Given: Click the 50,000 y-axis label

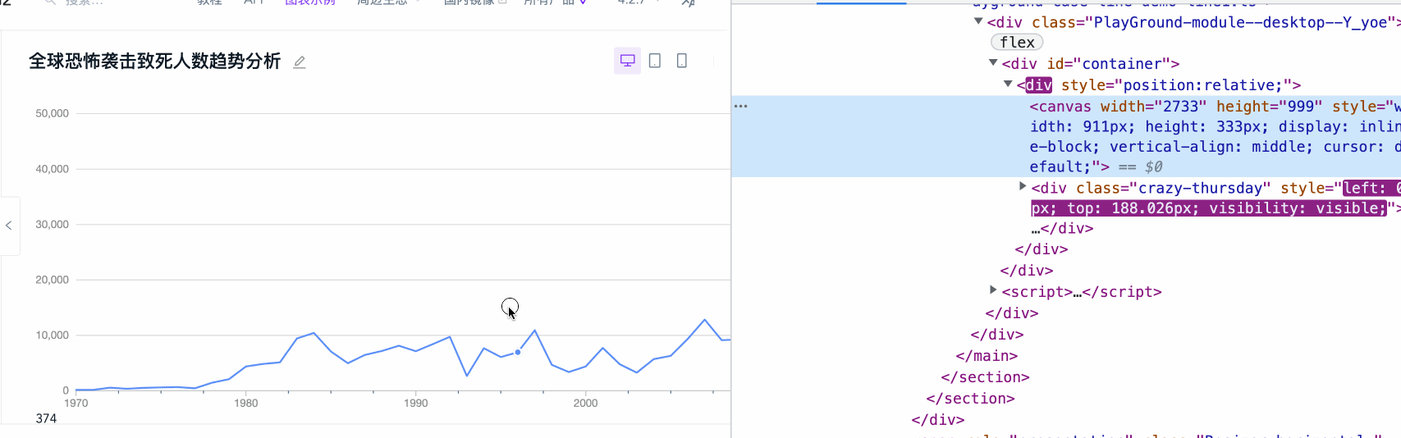Looking at the screenshot, I should click(x=52, y=113).
